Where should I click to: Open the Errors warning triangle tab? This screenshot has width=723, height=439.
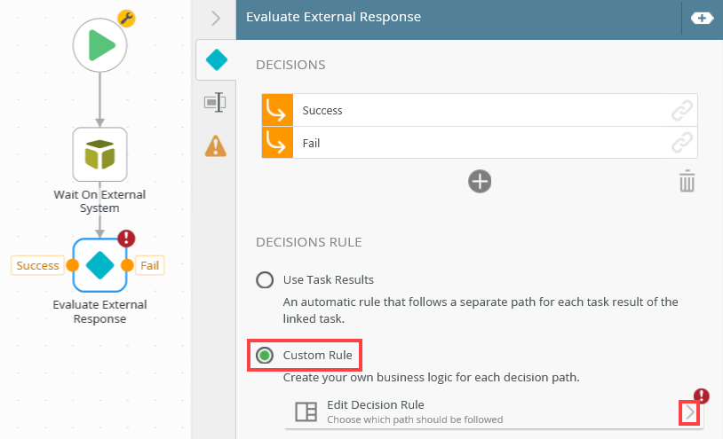215,145
